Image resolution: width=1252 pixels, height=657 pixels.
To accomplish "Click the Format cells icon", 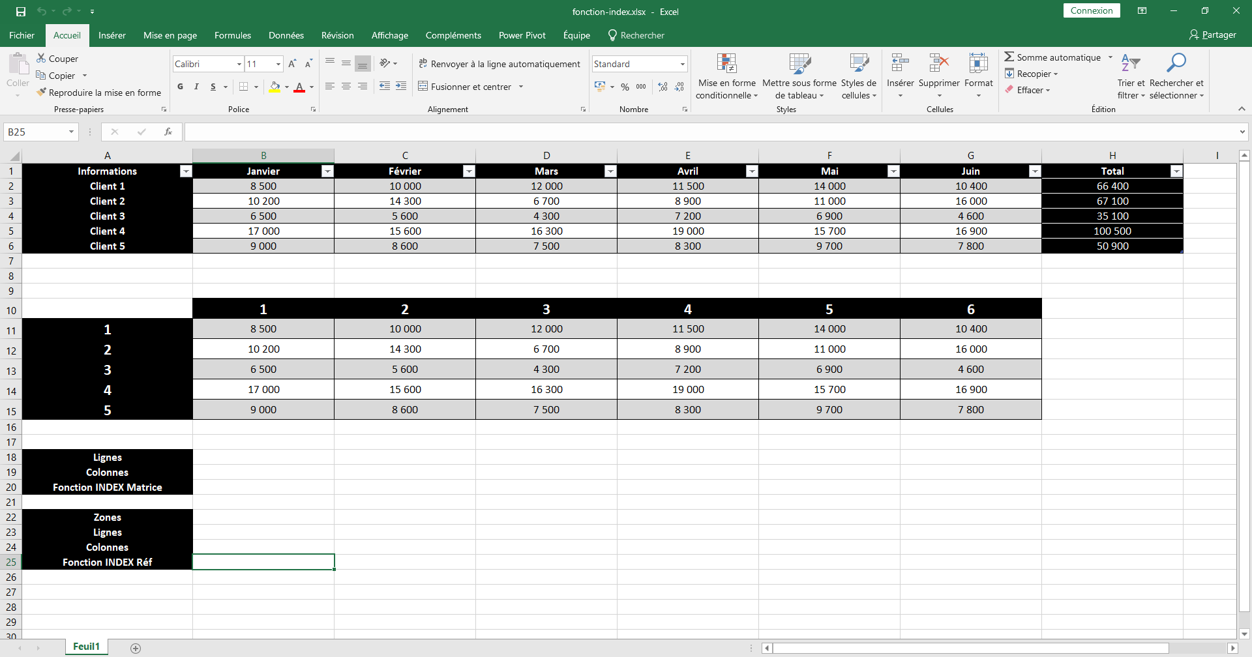I will 978,64.
